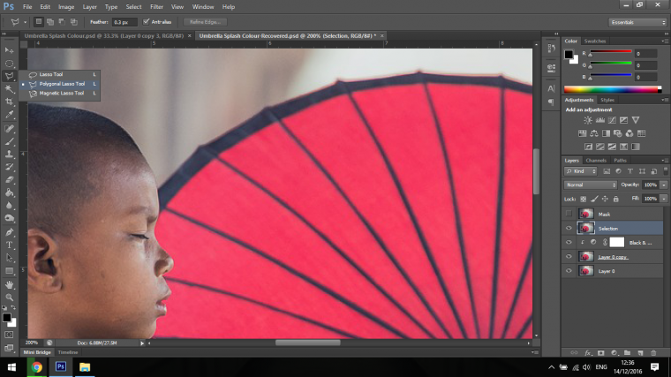
Task: Toggle lock all for layer
Action: [615, 199]
